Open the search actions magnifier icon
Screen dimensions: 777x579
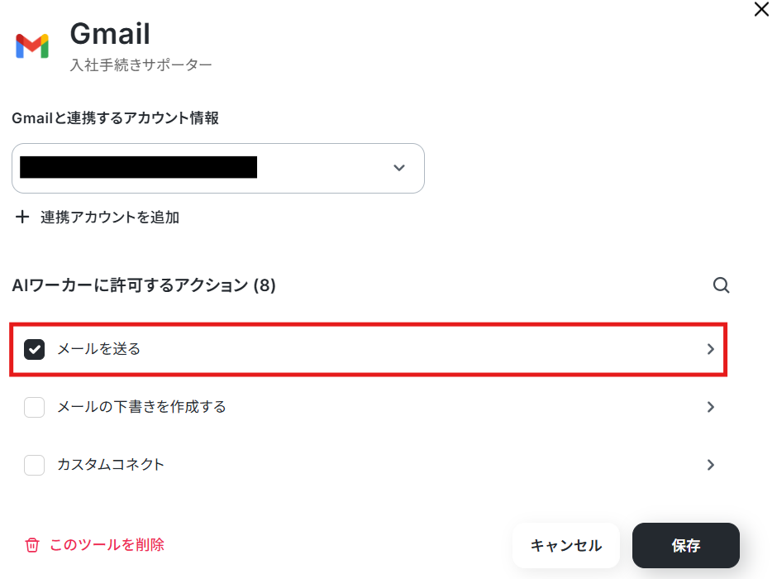point(721,285)
